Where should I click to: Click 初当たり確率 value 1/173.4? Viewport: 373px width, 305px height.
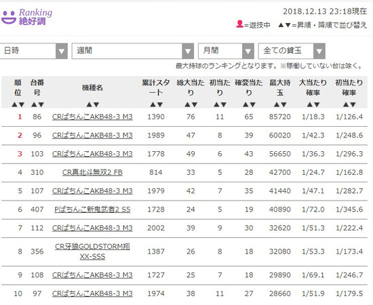[x=349, y=251]
